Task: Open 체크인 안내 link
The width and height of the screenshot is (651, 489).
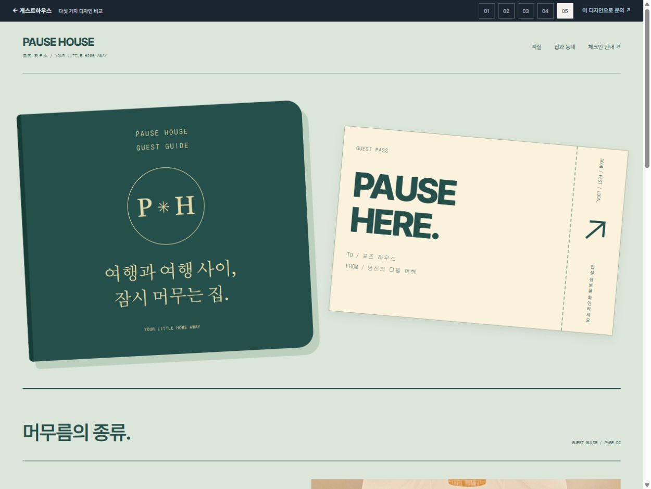Action: (x=604, y=47)
